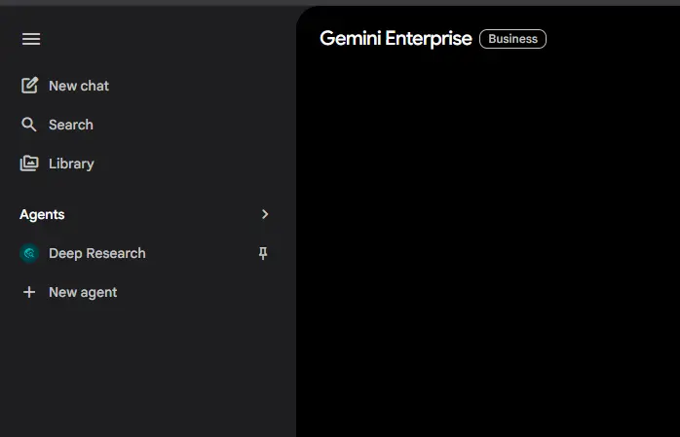The width and height of the screenshot is (680, 437).
Task: Click blank sidebar gap between Library and Agents
Action: click(x=147, y=189)
